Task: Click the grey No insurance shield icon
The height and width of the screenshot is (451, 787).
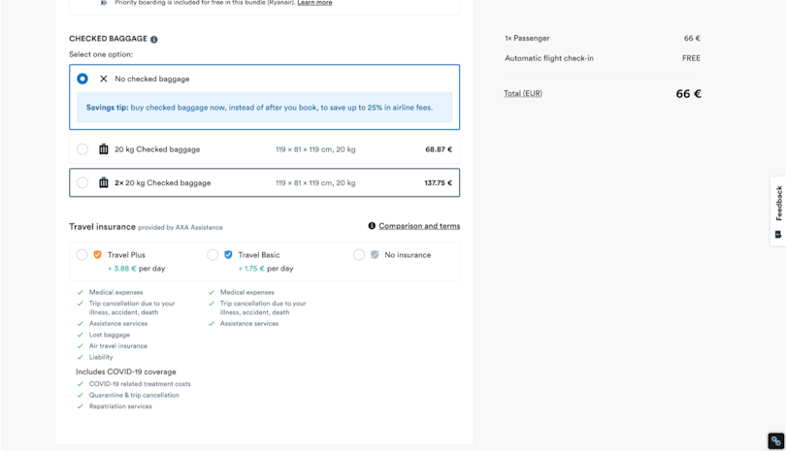Action: [x=375, y=255]
